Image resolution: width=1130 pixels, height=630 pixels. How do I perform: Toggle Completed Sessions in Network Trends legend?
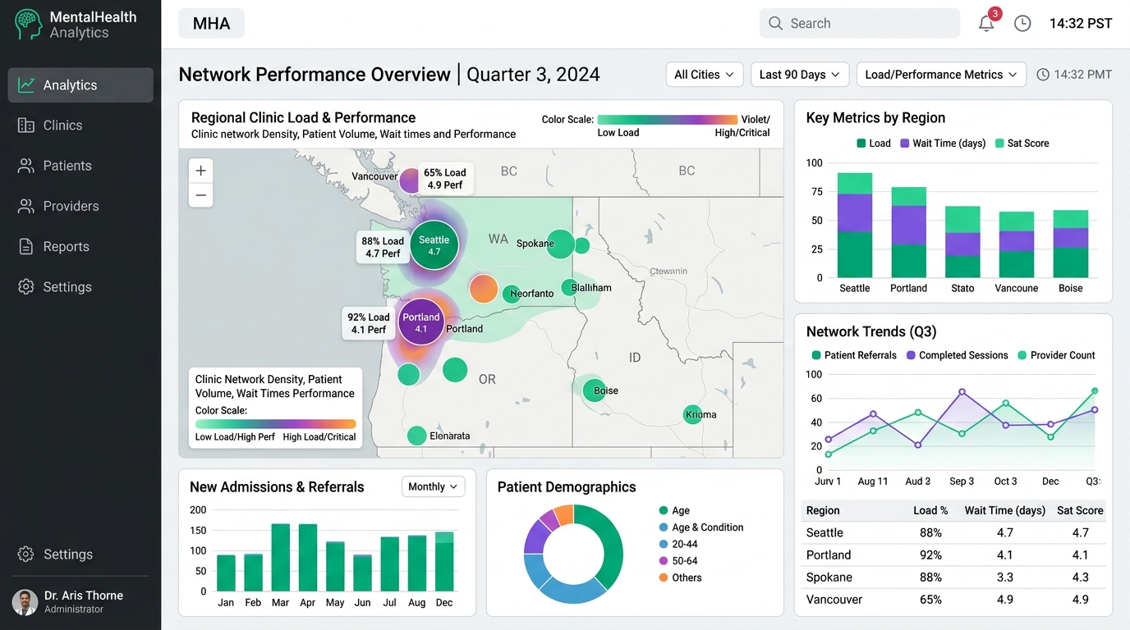957,355
